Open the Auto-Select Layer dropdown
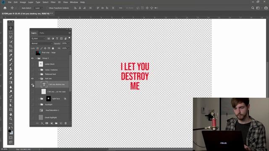The height and width of the screenshot is (151, 269). click(38, 8)
